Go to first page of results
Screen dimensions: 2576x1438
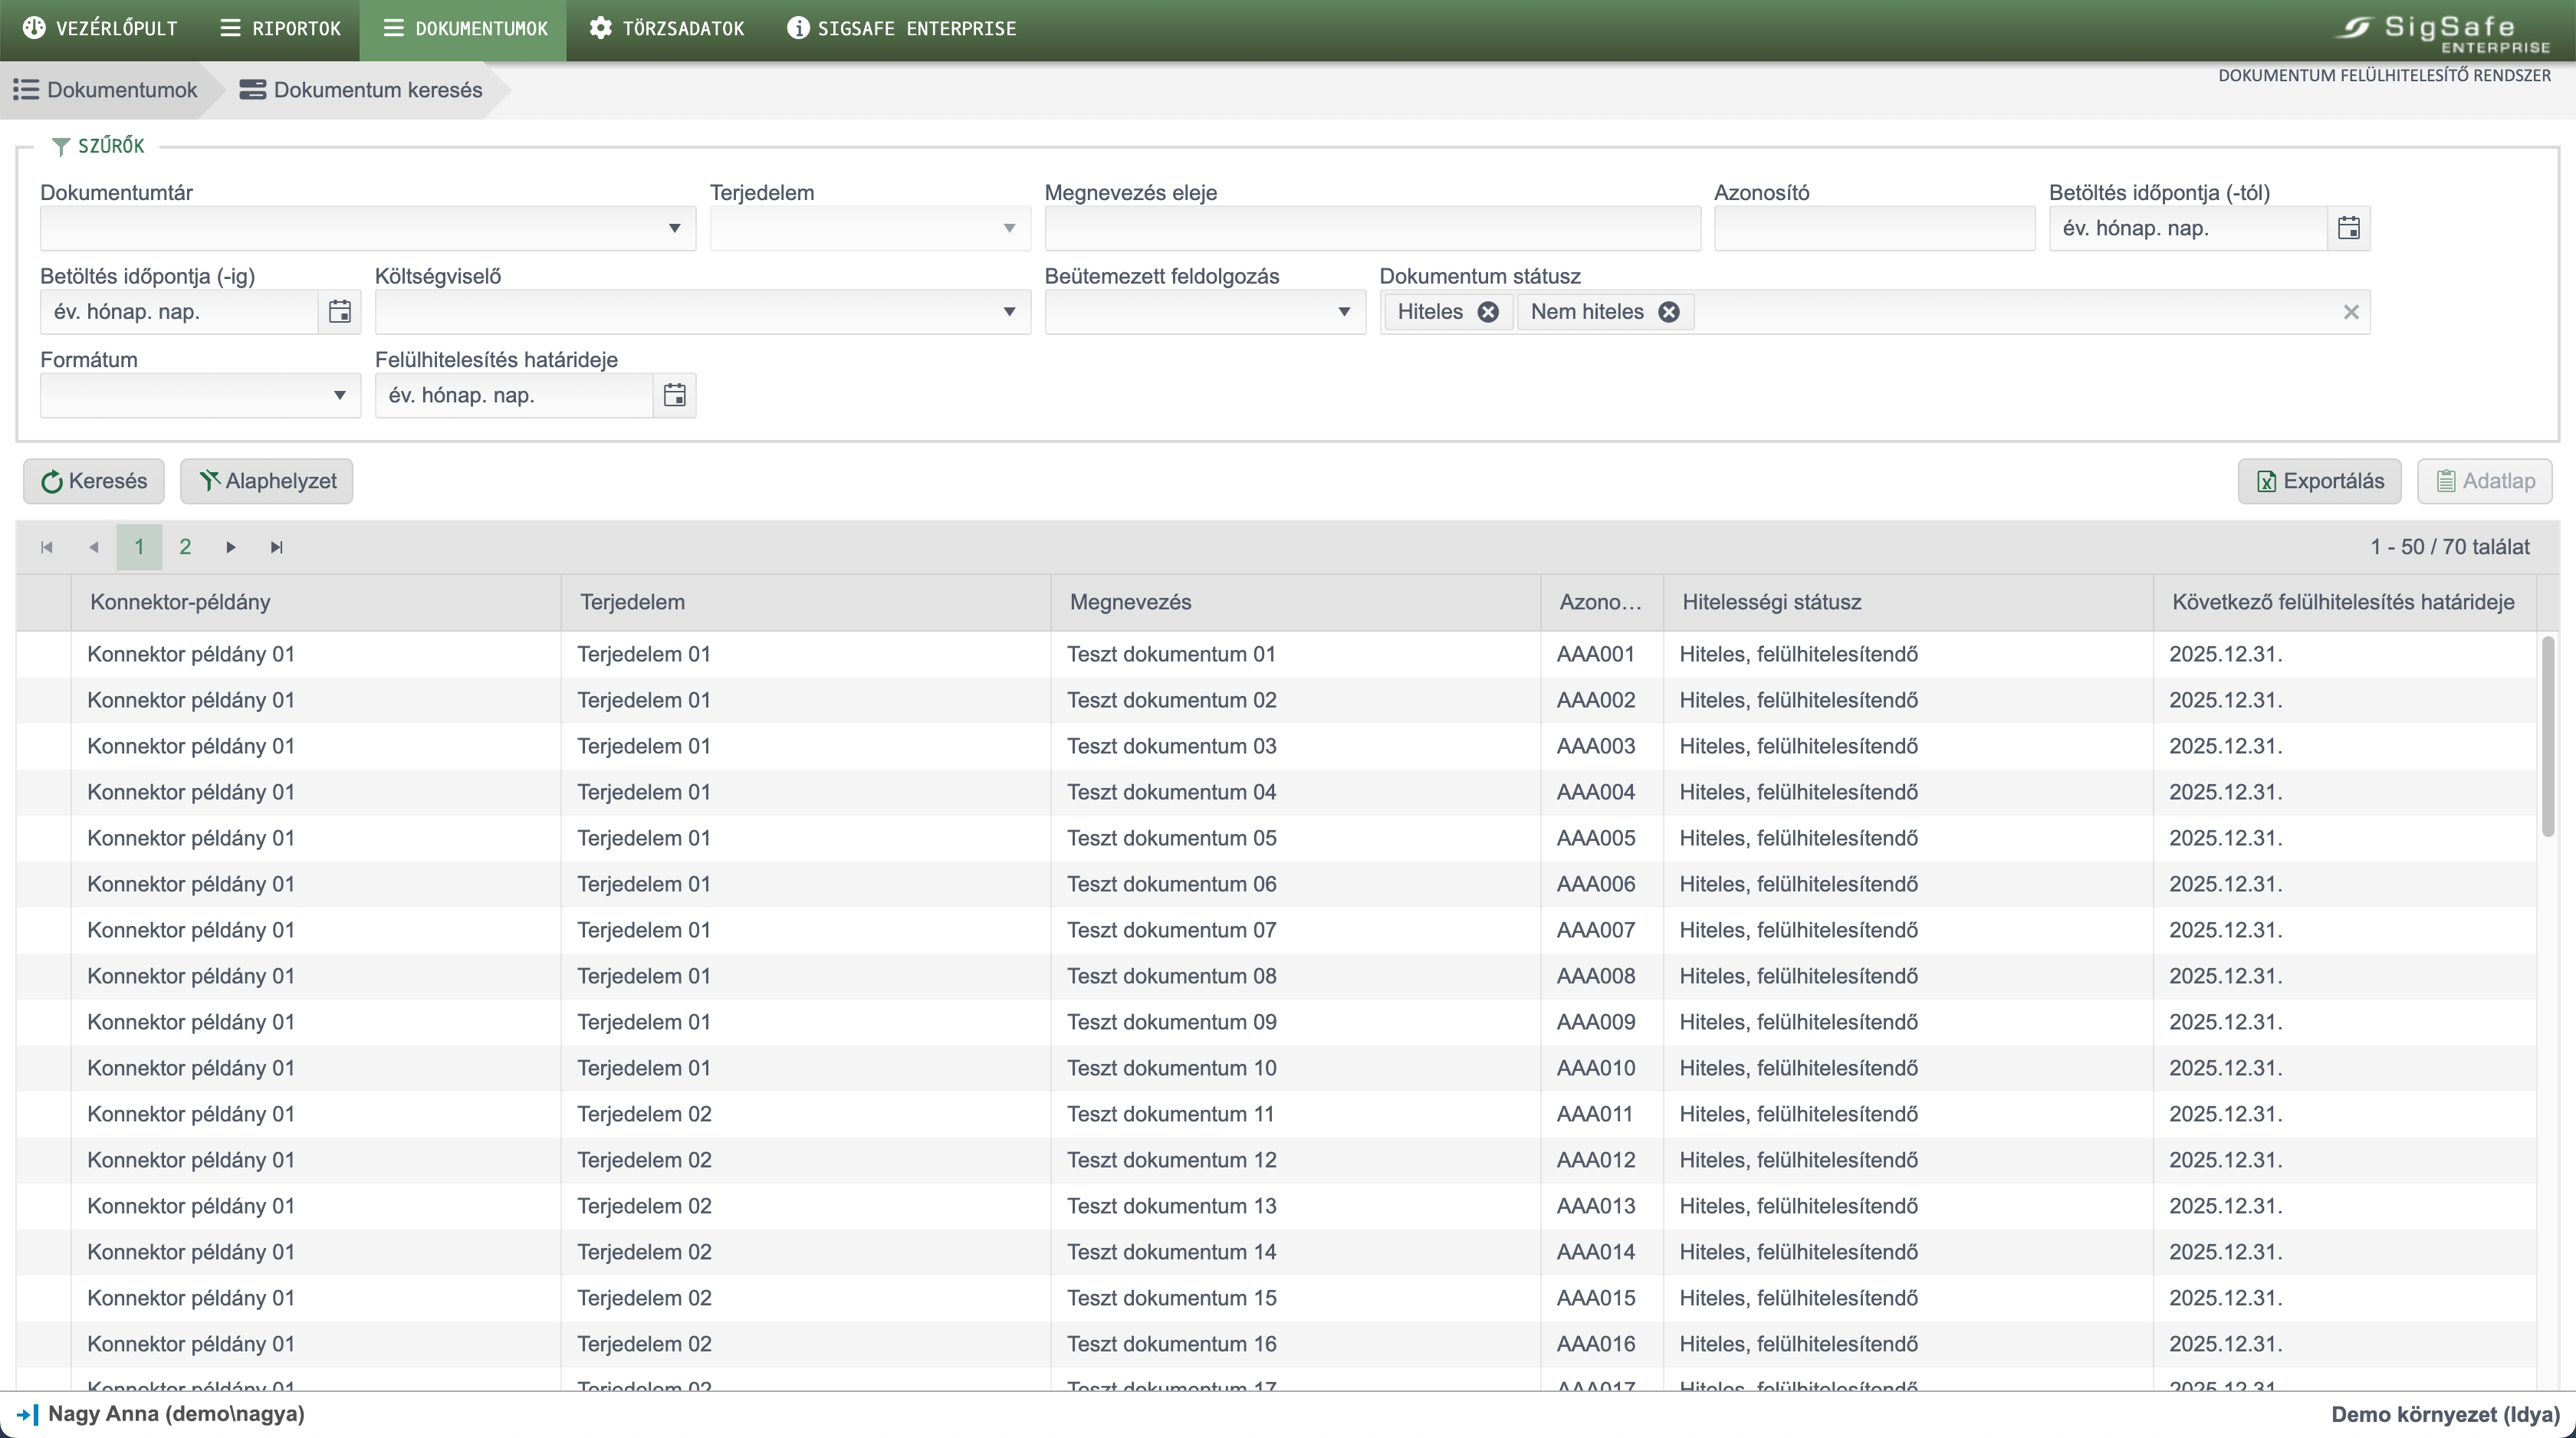click(47, 547)
